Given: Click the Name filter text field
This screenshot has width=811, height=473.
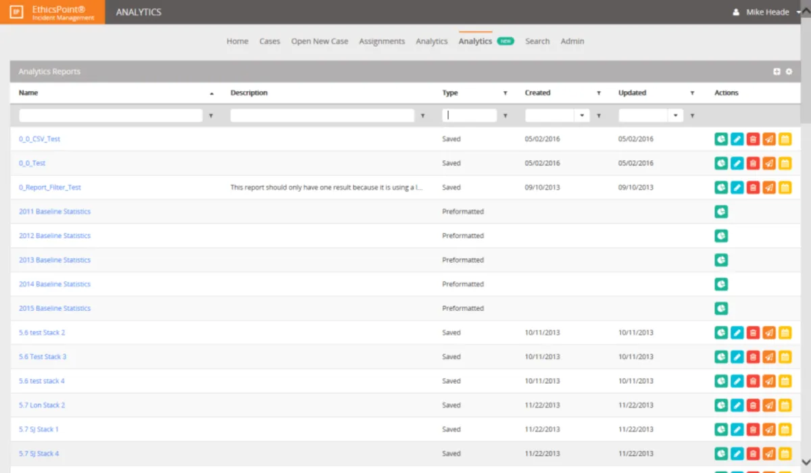Looking at the screenshot, I should coord(111,116).
